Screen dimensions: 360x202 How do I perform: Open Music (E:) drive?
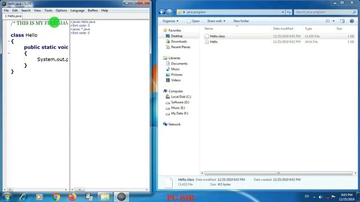tap(175, 108)
